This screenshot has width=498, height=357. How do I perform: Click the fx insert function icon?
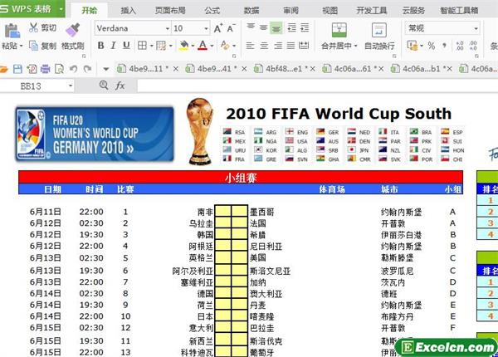point(120,86)
